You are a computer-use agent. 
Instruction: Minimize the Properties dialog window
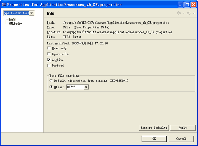(181, 5)
